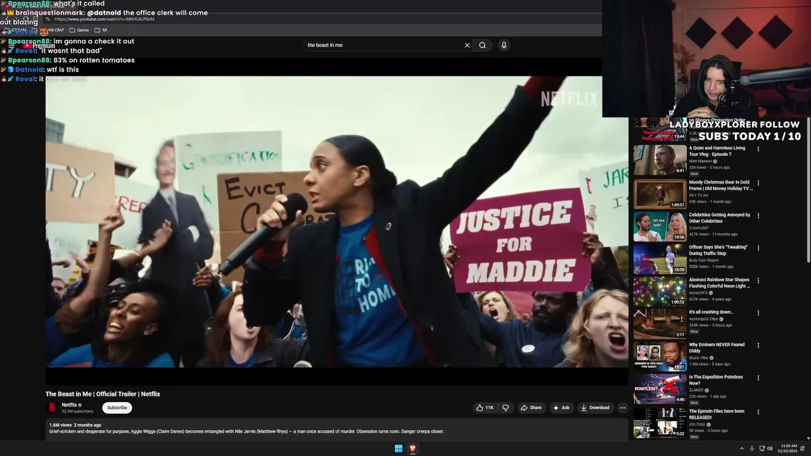
Task: Open the Ask AI feature
Action: click(561, 408)
